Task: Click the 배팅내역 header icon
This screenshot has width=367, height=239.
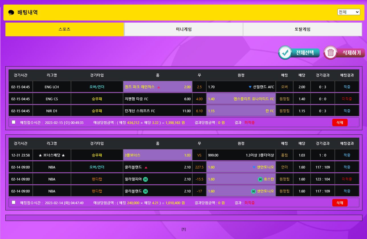Action: pos(11,13)
